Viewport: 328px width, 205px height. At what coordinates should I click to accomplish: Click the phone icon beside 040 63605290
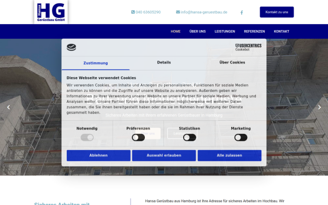[x=133, y=12]
